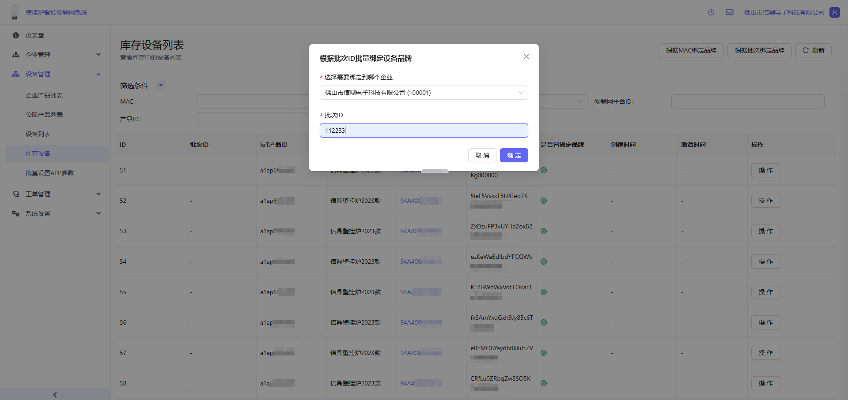
Task: Close the batch binding dialog
Action: pos(526,56)
